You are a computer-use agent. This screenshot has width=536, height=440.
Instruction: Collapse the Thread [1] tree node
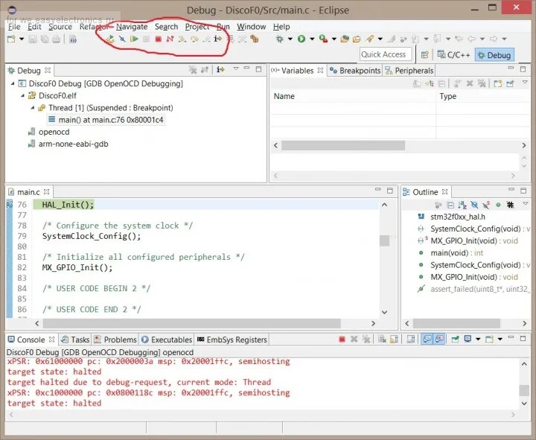(33, 108)
